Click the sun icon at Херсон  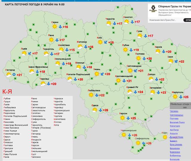(x=123, y=118)
